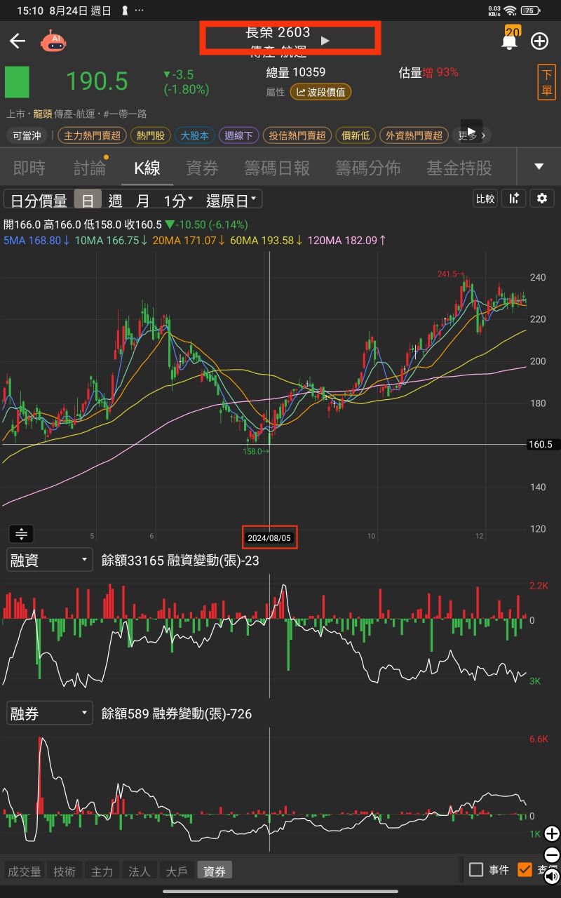Select the 週線下 tag
561x898 pixels.
click(x=238, y=135)
